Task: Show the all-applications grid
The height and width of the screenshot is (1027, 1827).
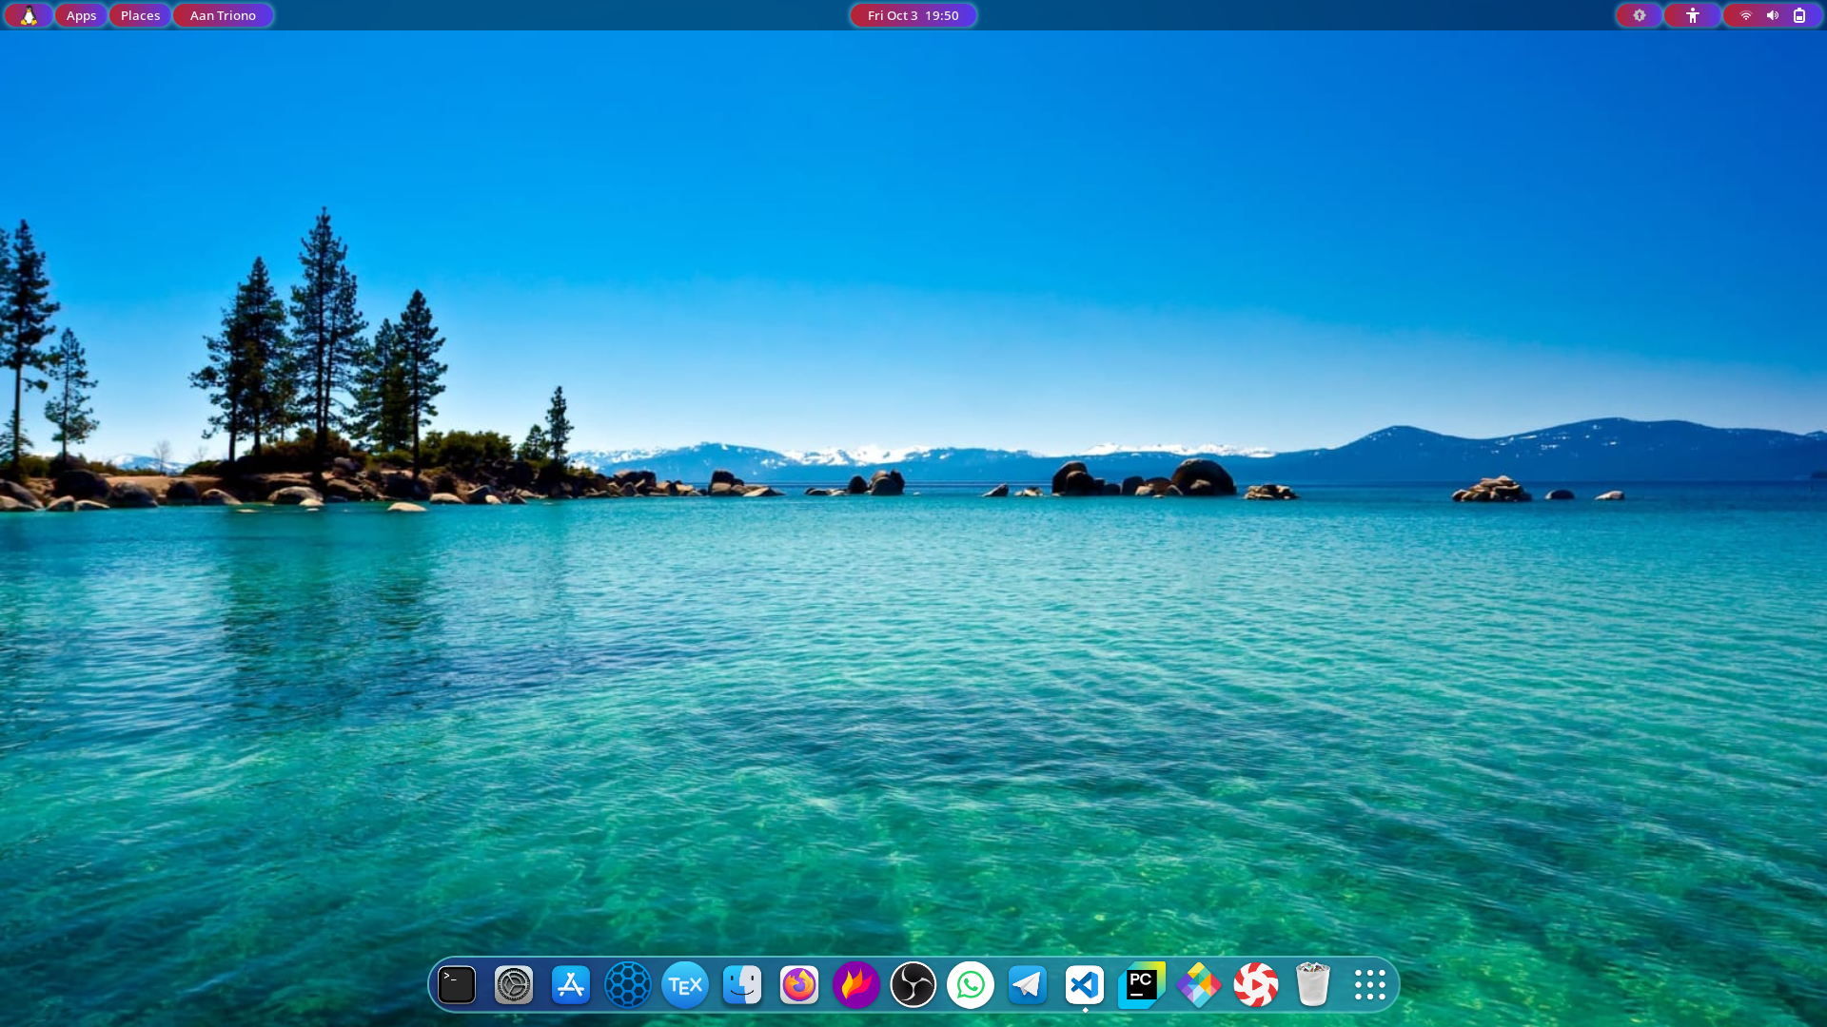Action: pos(1369,984)
